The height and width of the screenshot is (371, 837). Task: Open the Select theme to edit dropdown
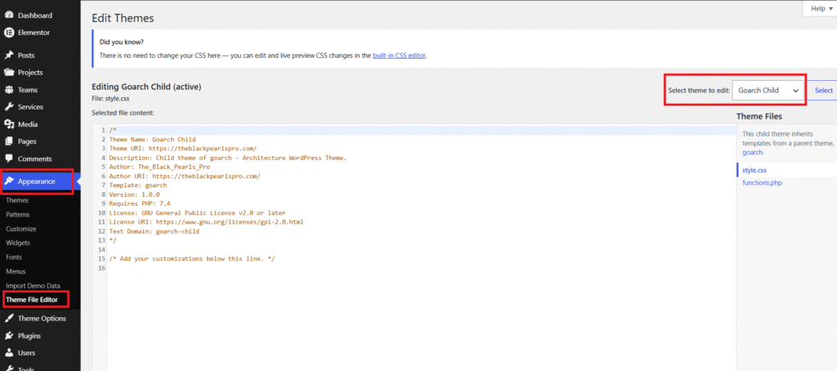click(768, 91)
